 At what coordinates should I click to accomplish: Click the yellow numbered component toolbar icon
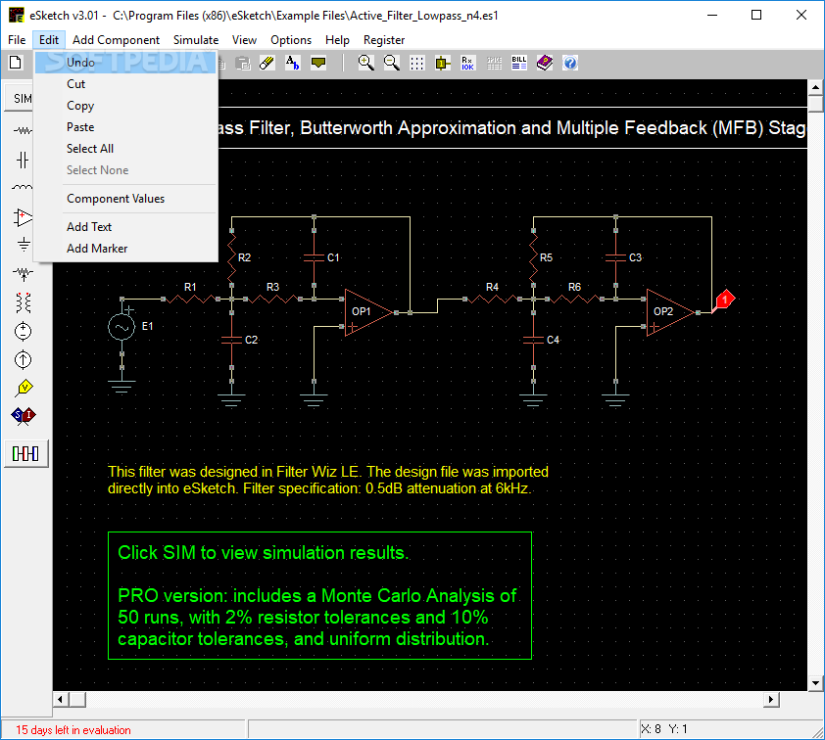(x=443, y=63)
